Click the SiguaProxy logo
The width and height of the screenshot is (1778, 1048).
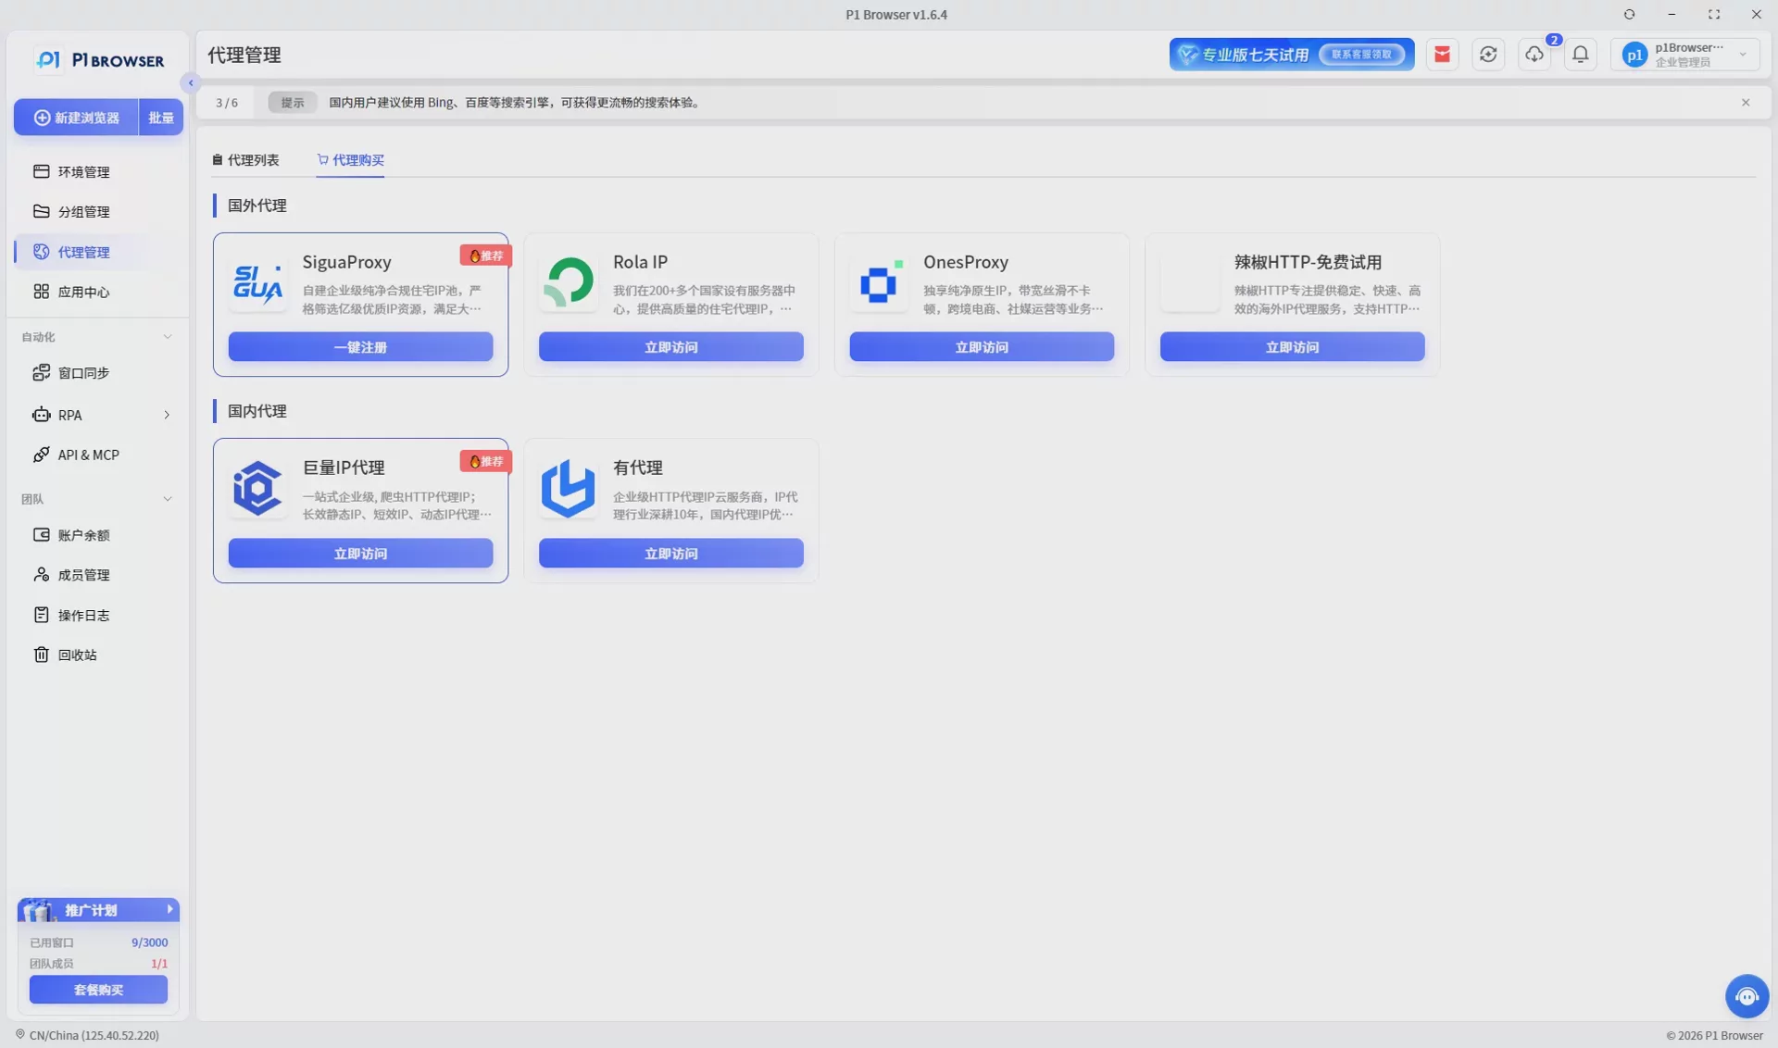click(257, 283)
